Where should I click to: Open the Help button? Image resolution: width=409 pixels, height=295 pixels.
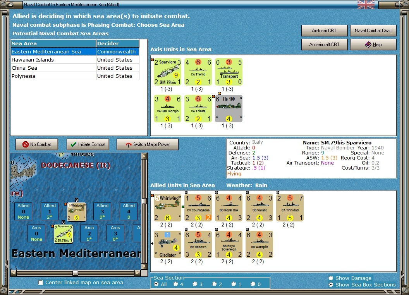373,45
